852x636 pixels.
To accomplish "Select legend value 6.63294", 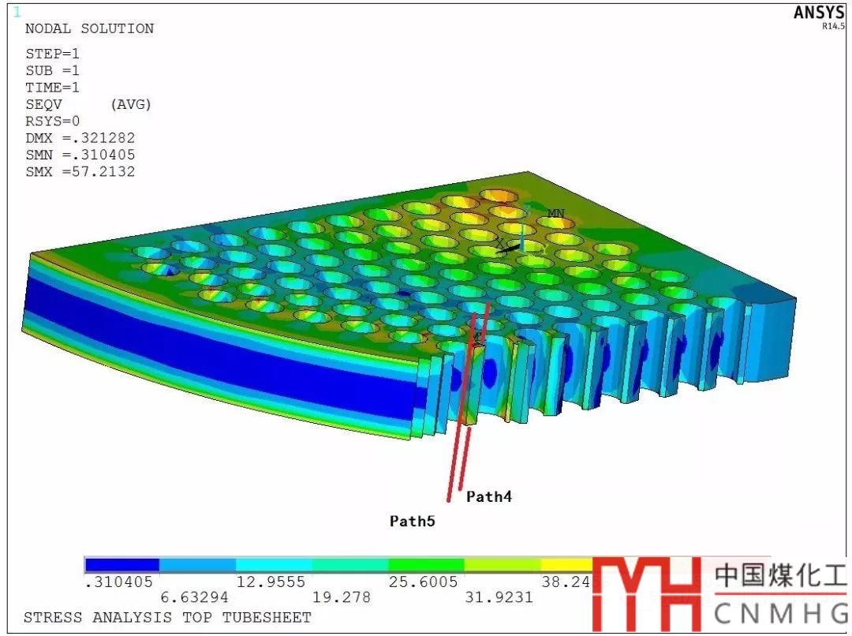I will pyautogui.click(x=194, y=597).
